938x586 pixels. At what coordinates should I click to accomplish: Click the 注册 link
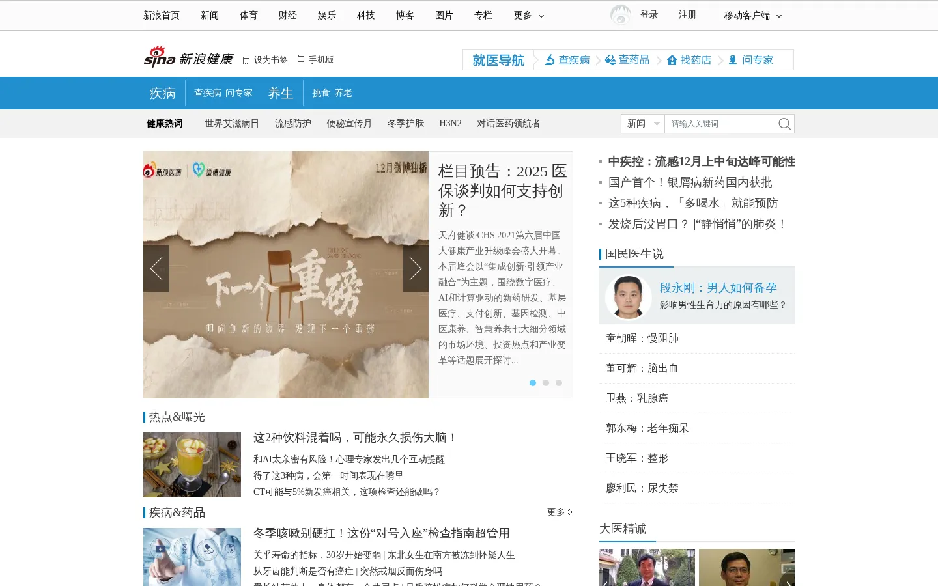tap(687, 14)
